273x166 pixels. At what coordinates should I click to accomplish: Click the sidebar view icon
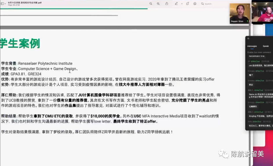(2, 3)
